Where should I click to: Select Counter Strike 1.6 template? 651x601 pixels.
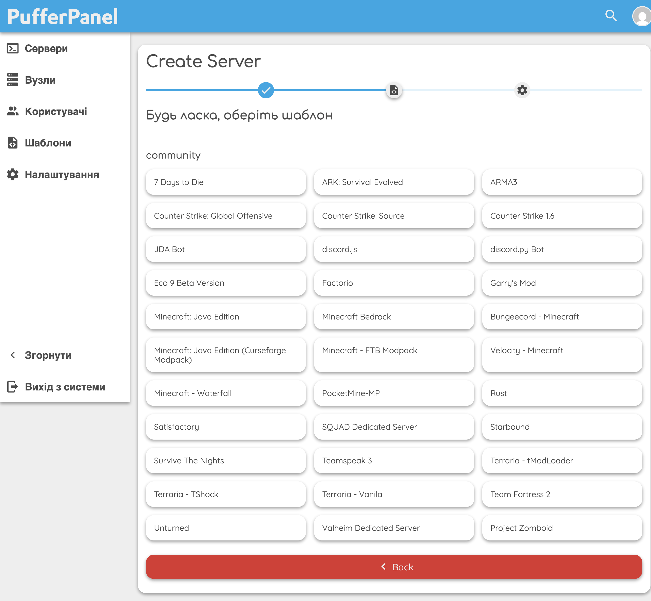click(562, 216)
